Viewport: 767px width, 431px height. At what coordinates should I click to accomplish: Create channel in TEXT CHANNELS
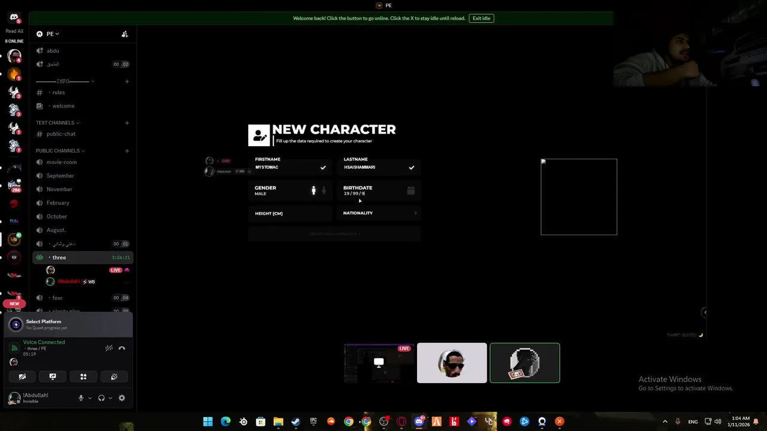(x=126, y=123)
